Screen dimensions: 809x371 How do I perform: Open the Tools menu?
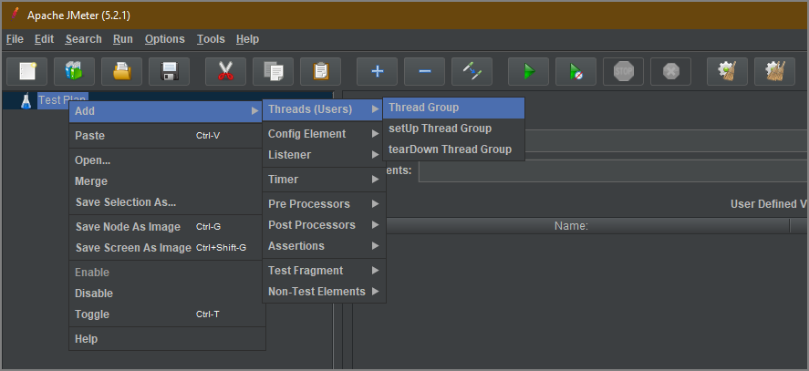[x=211, y=39]
